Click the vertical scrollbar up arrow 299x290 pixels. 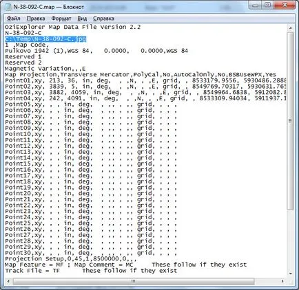point(291,28)
